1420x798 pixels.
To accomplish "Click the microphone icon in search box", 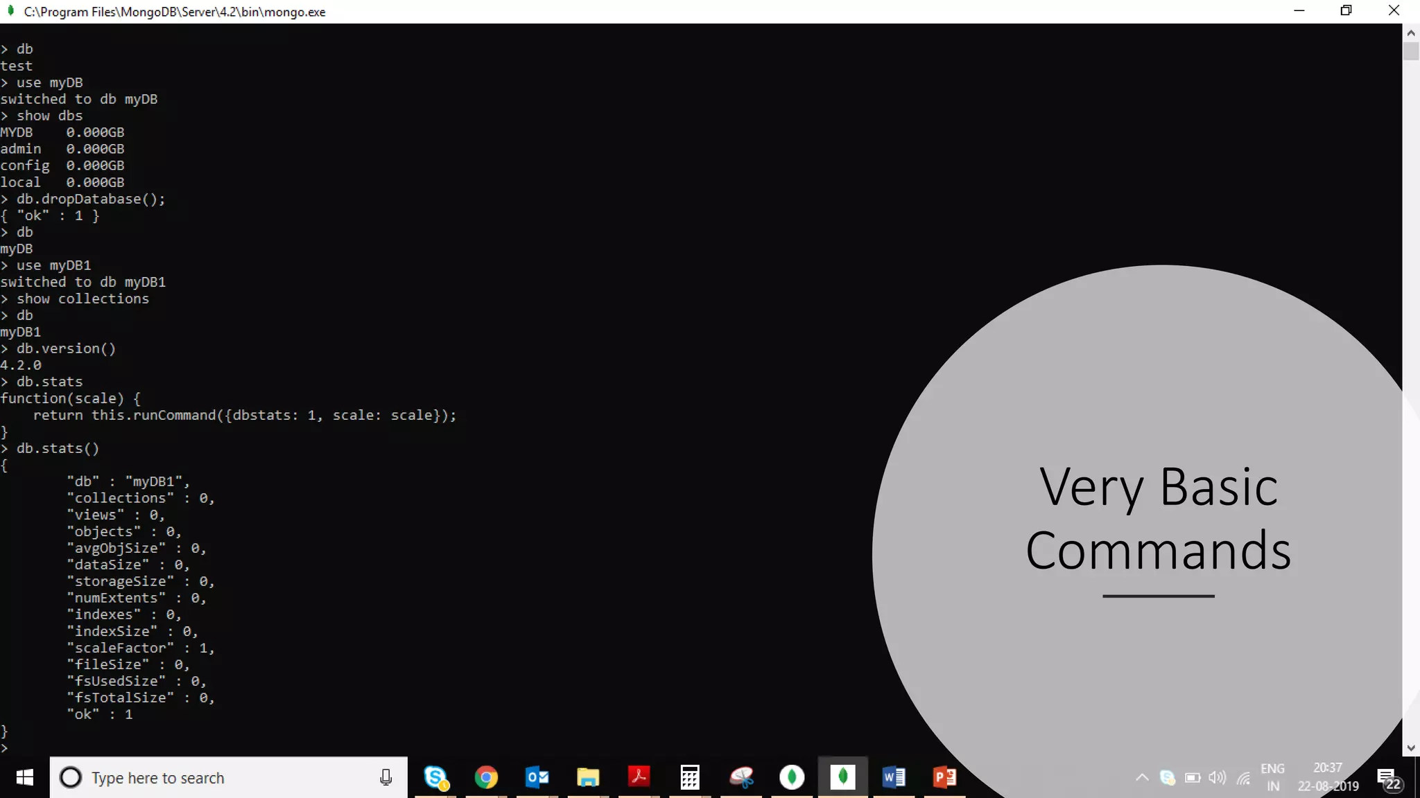I will 386,777.
